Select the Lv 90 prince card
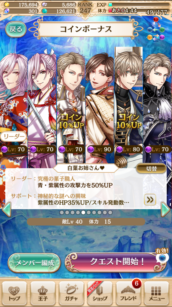 tap(100, 108)
